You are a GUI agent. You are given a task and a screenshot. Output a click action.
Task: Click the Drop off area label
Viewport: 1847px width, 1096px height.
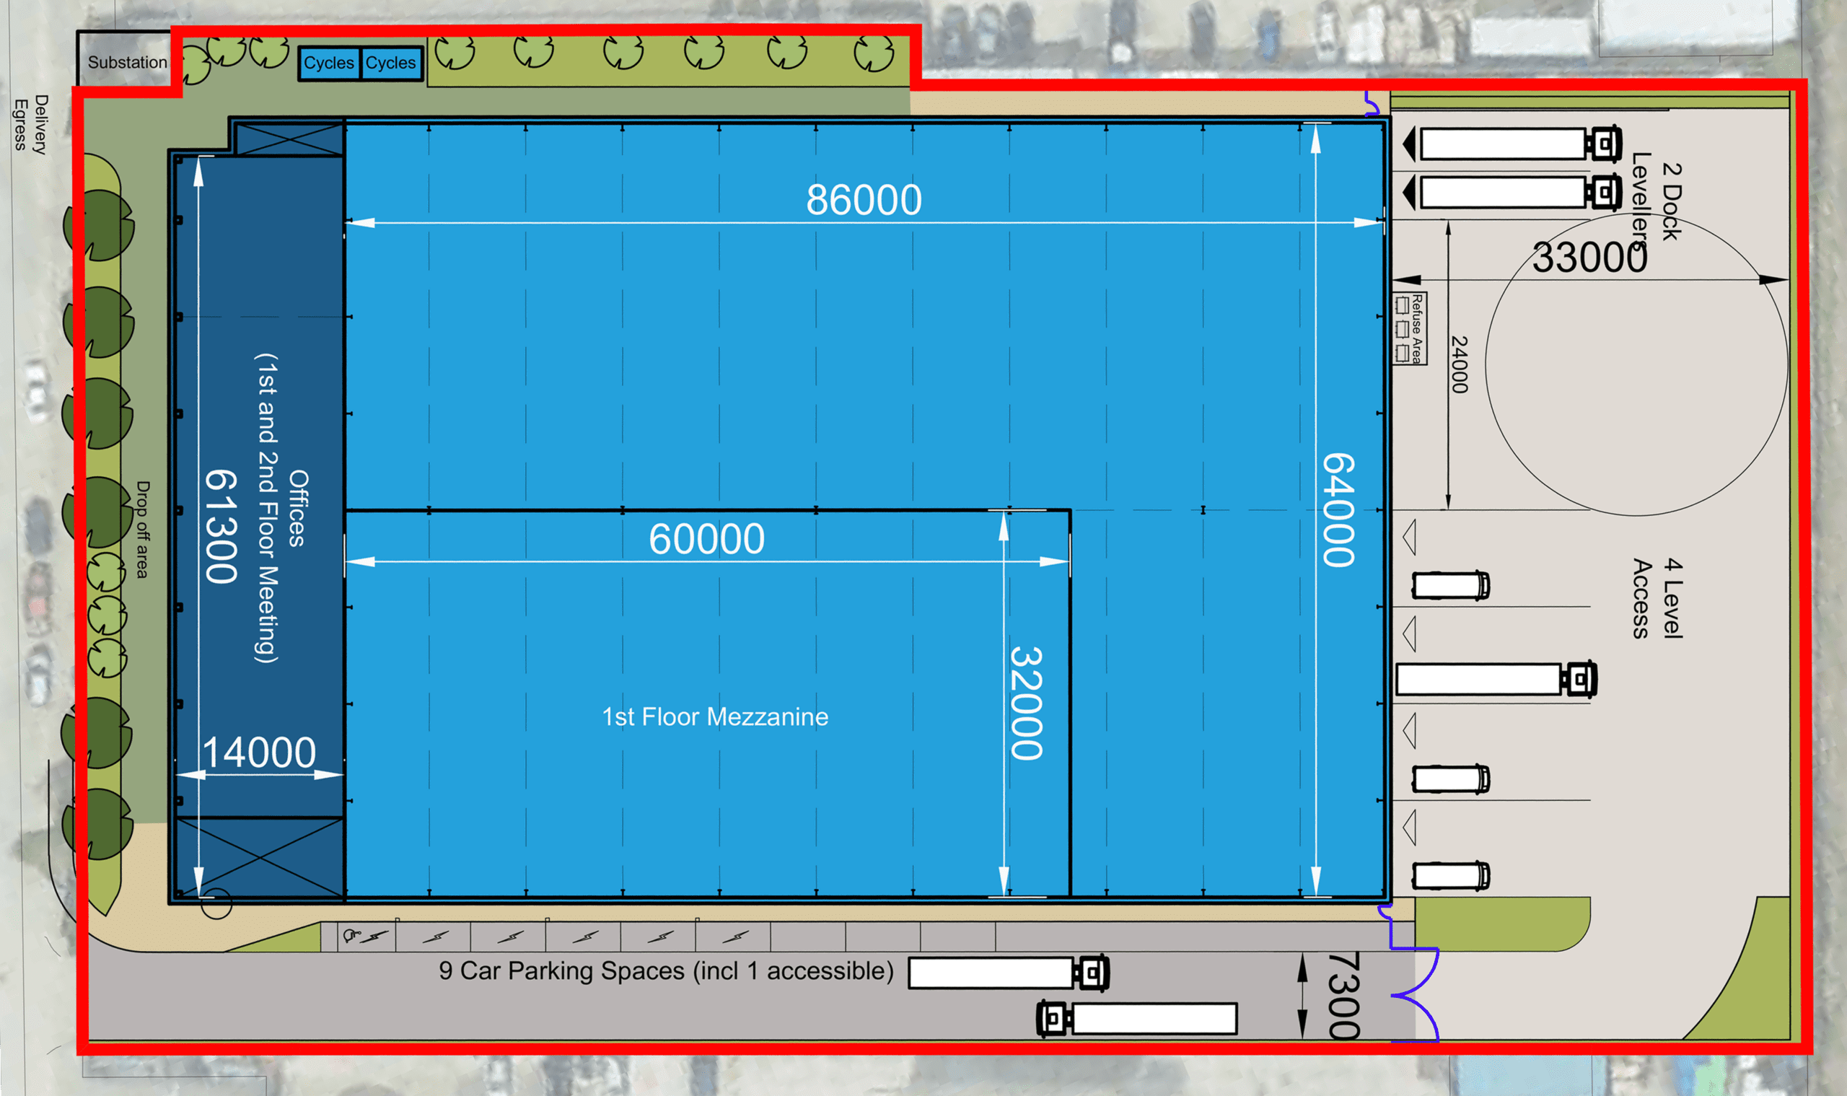tap(143, 530)
